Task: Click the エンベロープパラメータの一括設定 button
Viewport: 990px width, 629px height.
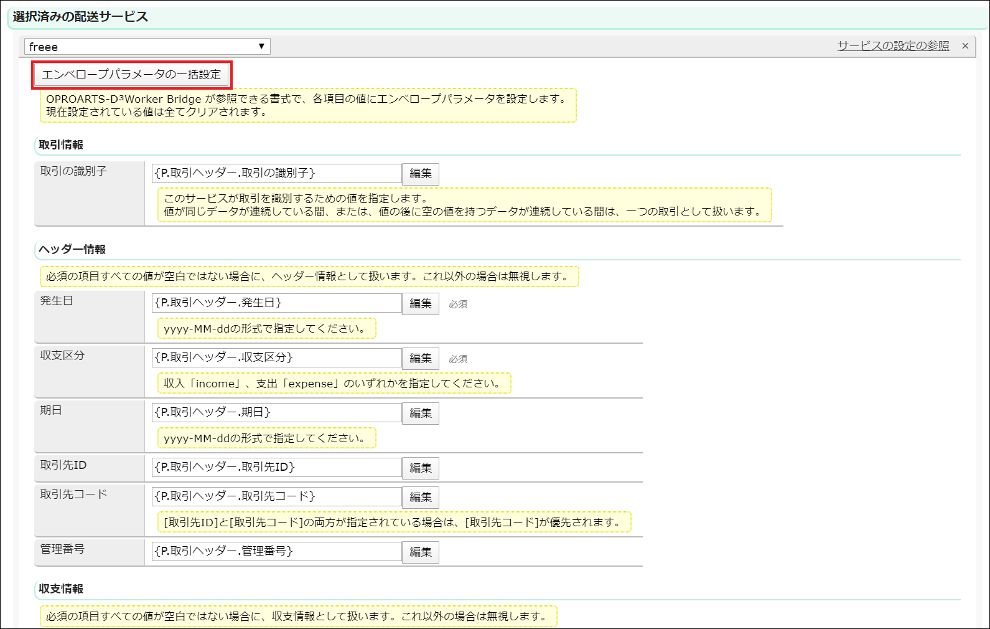Action: (x=131, y=75)
